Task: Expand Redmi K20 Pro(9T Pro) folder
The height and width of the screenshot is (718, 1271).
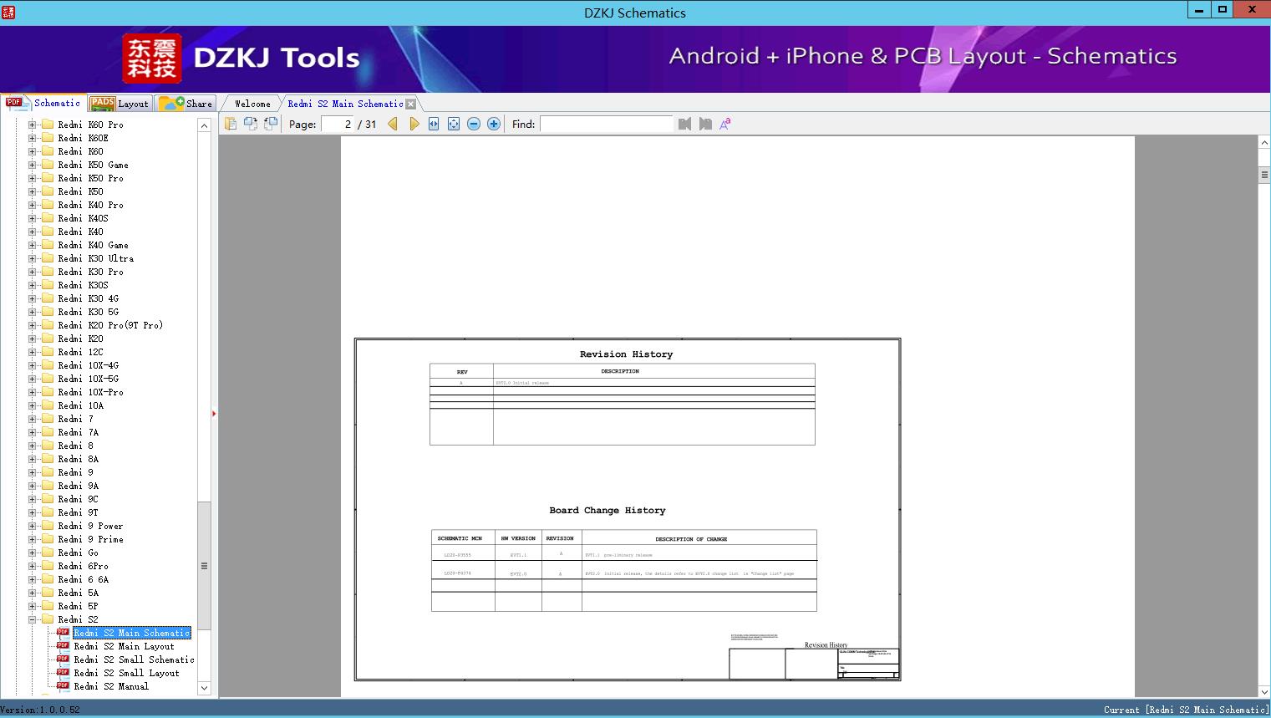Action: (33, 325)
